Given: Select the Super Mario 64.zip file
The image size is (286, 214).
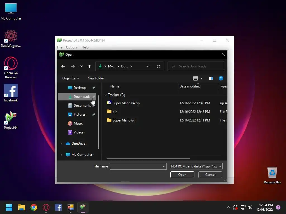Looking at the screenshot, I should 126,103.
